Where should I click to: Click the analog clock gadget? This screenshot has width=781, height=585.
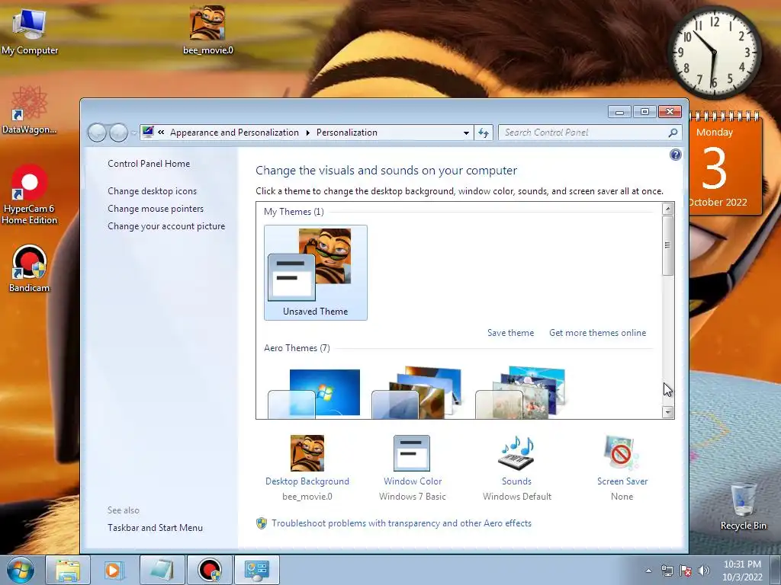pos(714,53)
